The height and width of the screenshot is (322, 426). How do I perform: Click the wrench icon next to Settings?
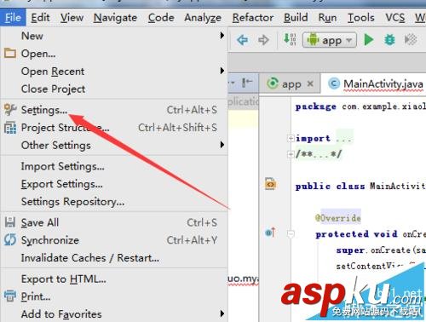coord(10,110)
